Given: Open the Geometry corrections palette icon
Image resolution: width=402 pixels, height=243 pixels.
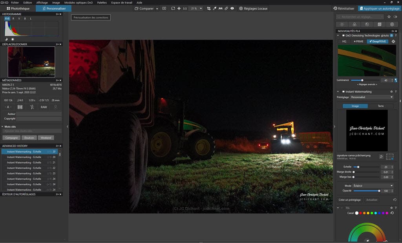Looking at the screenshot, I should point(380,24).
